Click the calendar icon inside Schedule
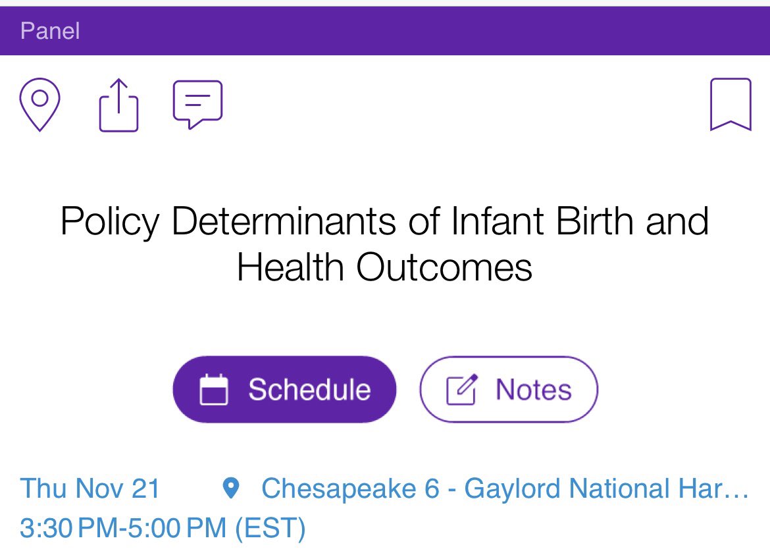Screen dimensions: 770x557 [x=214, y=390]
